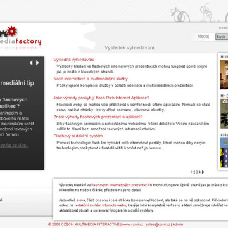This screenshot has height=228, width=228.
Task: Follow 'flashových internetových prezentacích' red link
Action: click(122, 185)
